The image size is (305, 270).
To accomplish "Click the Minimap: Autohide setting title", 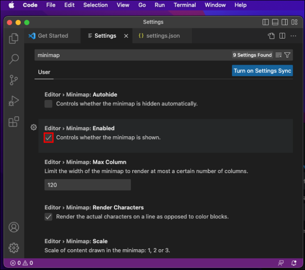I will point(81,95).
